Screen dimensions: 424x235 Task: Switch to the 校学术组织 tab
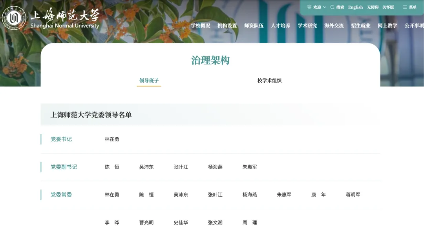pos(269,81)
